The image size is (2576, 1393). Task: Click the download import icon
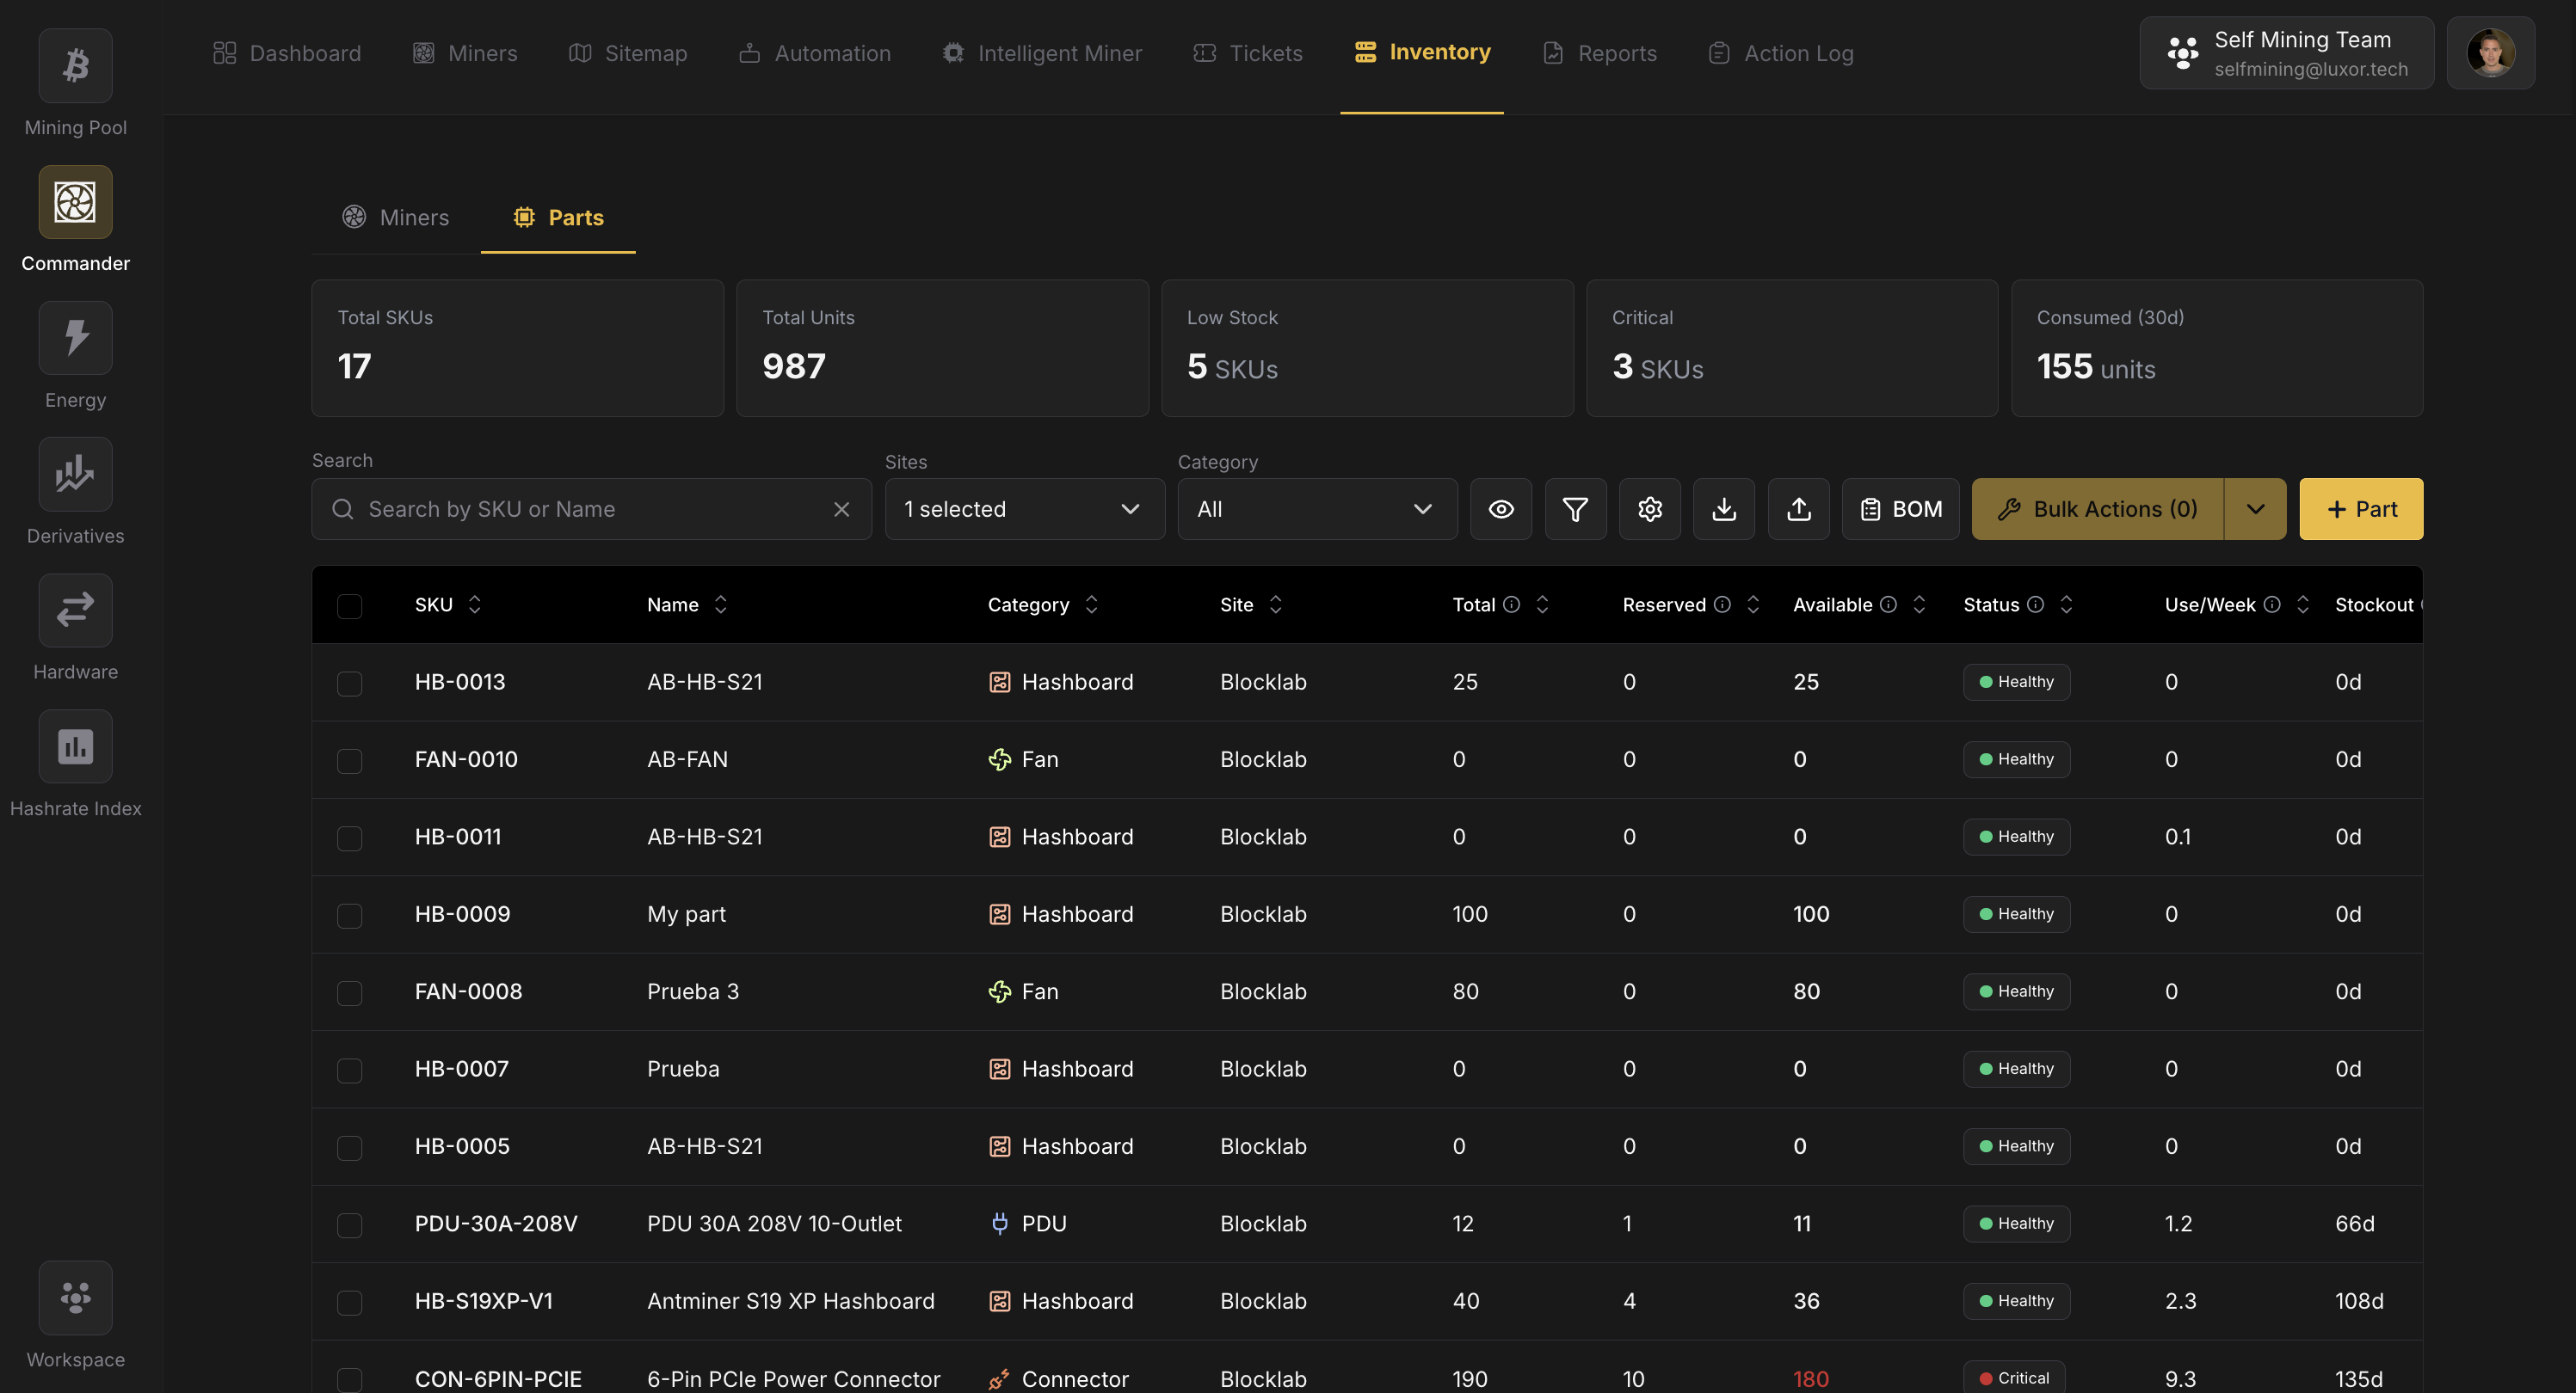point(1724,509)
